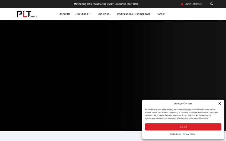Click the red warning triangle icon

(182, 4)
